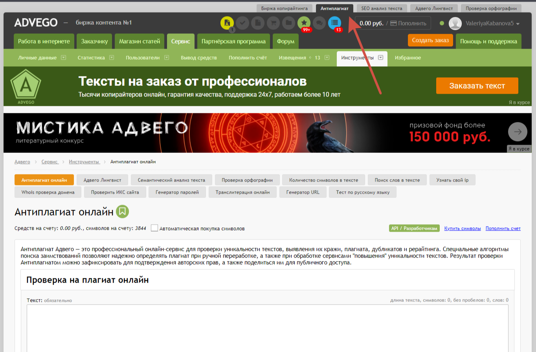Follow the Купить символы link
Screen dimensions: 536x352
click(463, 228)
